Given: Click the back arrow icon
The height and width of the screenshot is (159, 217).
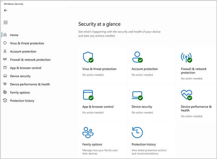Looking at the screenshot, I should coord(6,10).
